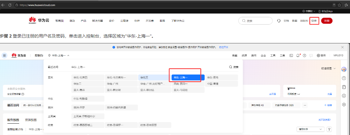
Task: Select the highlighted 华东-上海一 region
Action: click(188, 77)
